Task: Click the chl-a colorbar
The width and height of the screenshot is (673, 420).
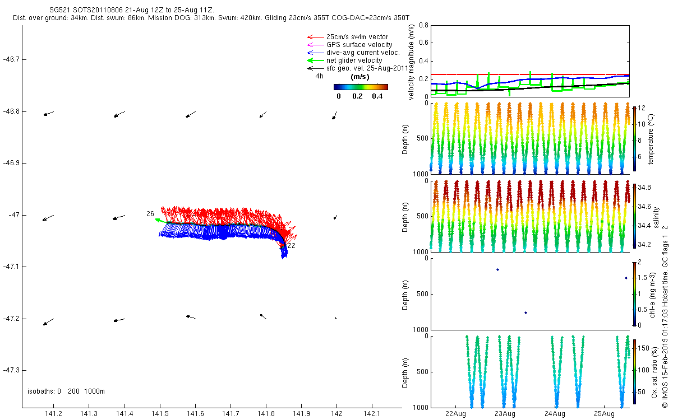Action: coord(634,293)
